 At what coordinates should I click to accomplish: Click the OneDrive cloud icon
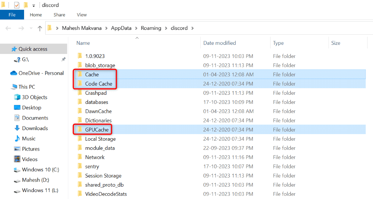point(14,73)
